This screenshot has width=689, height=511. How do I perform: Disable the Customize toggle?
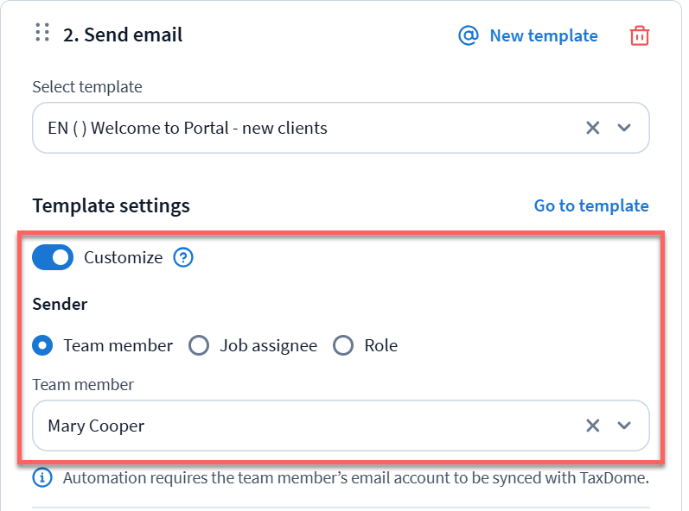point(53,257)
